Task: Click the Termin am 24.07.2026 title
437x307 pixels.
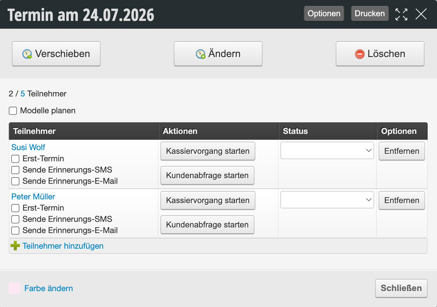Action: (81, 15)
